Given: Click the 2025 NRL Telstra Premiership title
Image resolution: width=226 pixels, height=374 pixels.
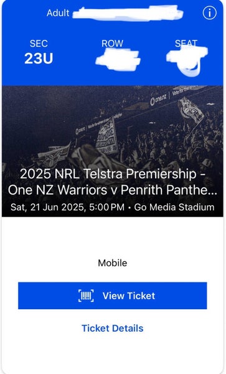Looking at the screenshot, I should pos(113,174).
